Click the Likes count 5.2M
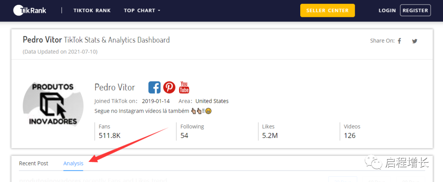The height and width of the screenshot is (182, 443). pos(270,136)
